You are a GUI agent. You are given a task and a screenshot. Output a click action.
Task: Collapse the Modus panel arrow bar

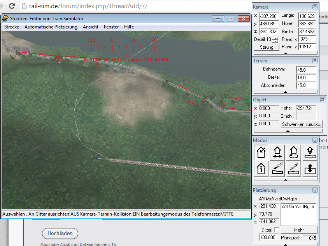[286, 180]
